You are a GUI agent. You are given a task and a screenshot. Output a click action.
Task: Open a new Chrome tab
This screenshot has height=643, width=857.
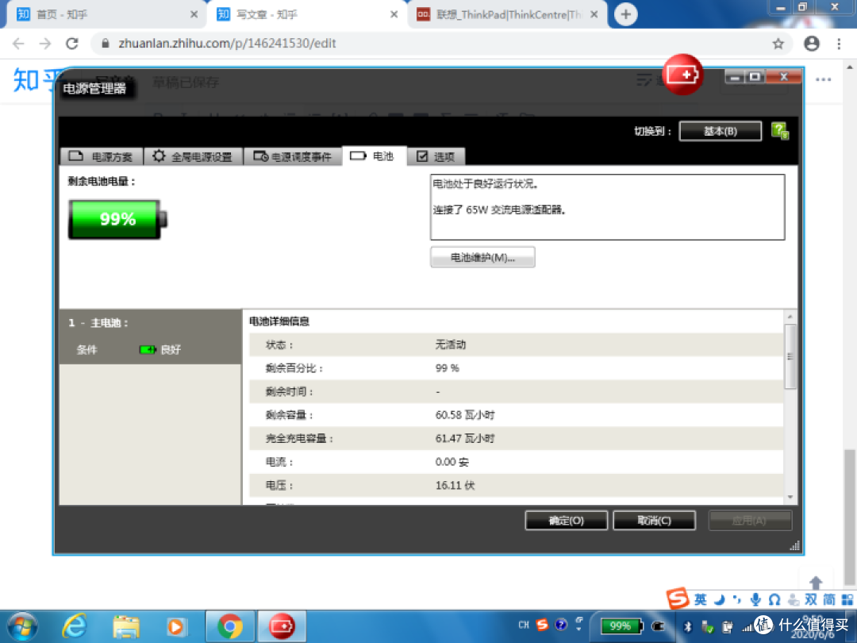626,14
